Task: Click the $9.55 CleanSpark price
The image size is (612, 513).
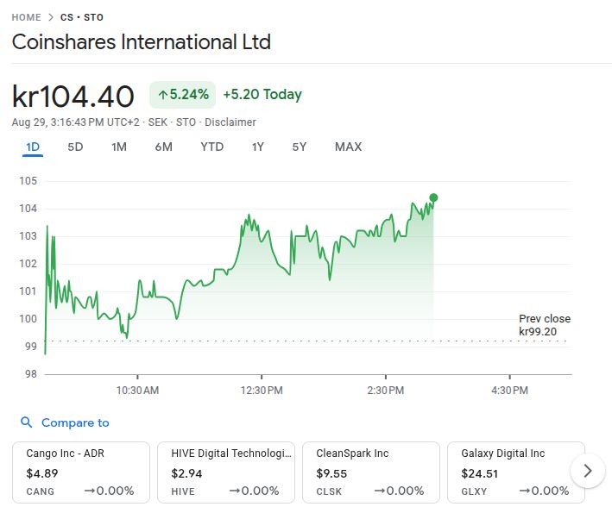Action: pos(331,473)
